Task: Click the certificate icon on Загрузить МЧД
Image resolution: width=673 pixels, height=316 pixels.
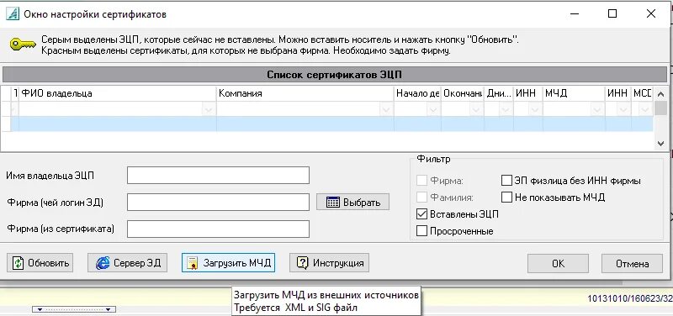Action: point(193,263)
